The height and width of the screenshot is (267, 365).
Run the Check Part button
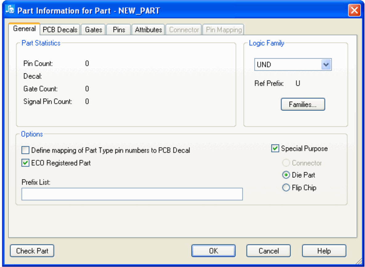[x=32, y=251]
